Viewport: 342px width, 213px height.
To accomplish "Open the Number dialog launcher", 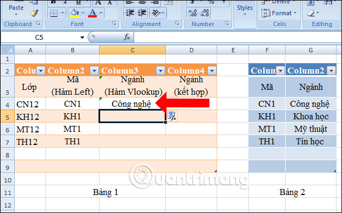I will coord(227,23).
